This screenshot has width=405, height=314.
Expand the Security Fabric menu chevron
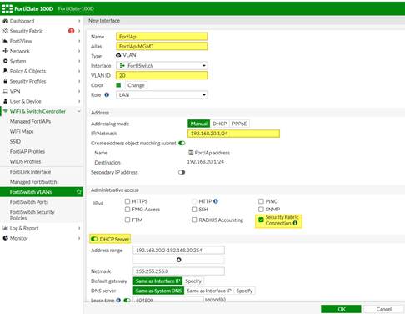click(79, 31)
